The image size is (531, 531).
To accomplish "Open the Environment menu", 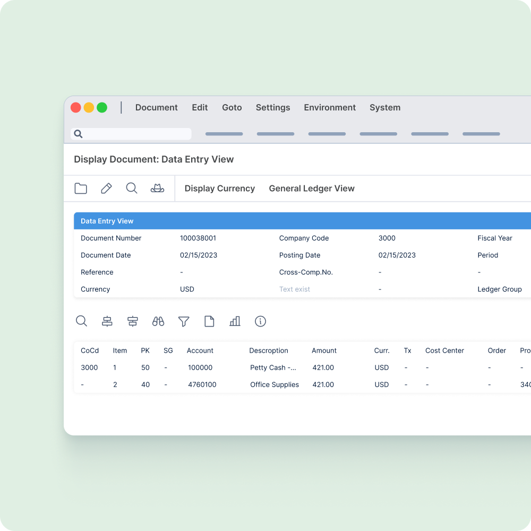I will click(330, 107).
